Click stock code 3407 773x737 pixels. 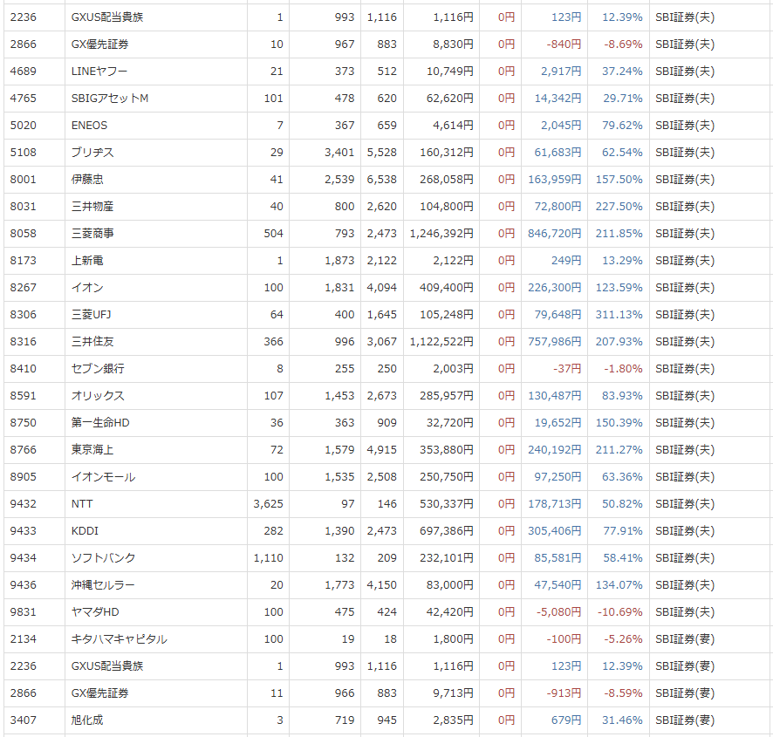coord(24,720)
